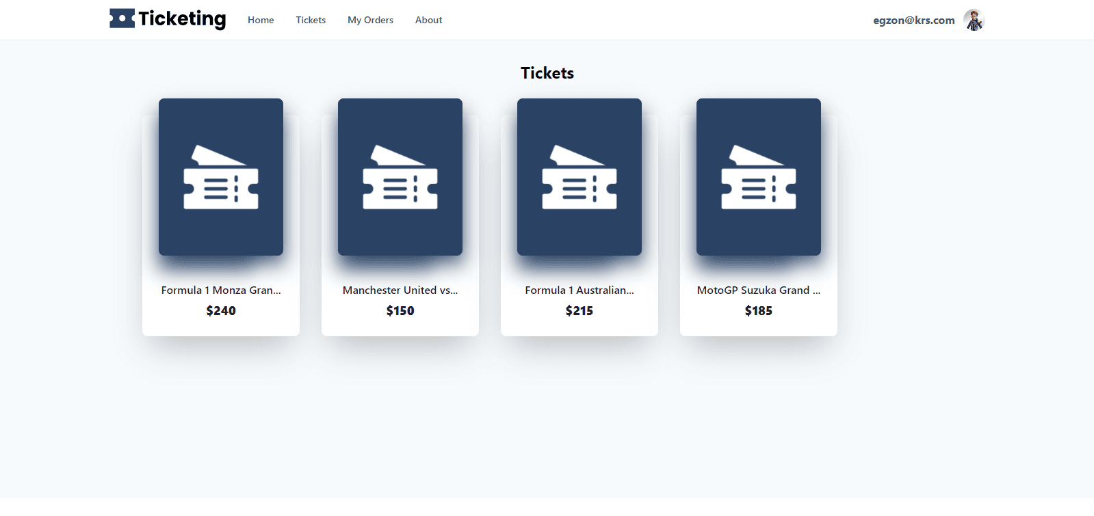Navigate to the About page
The image size is (1094, 516).
428,20
